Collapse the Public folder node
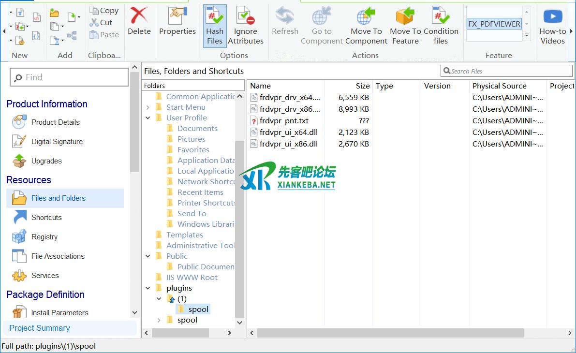 tap(148, 256)
